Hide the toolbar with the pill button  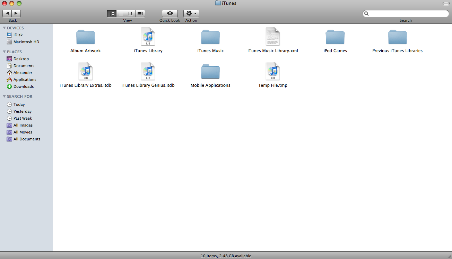click(446, 3)
